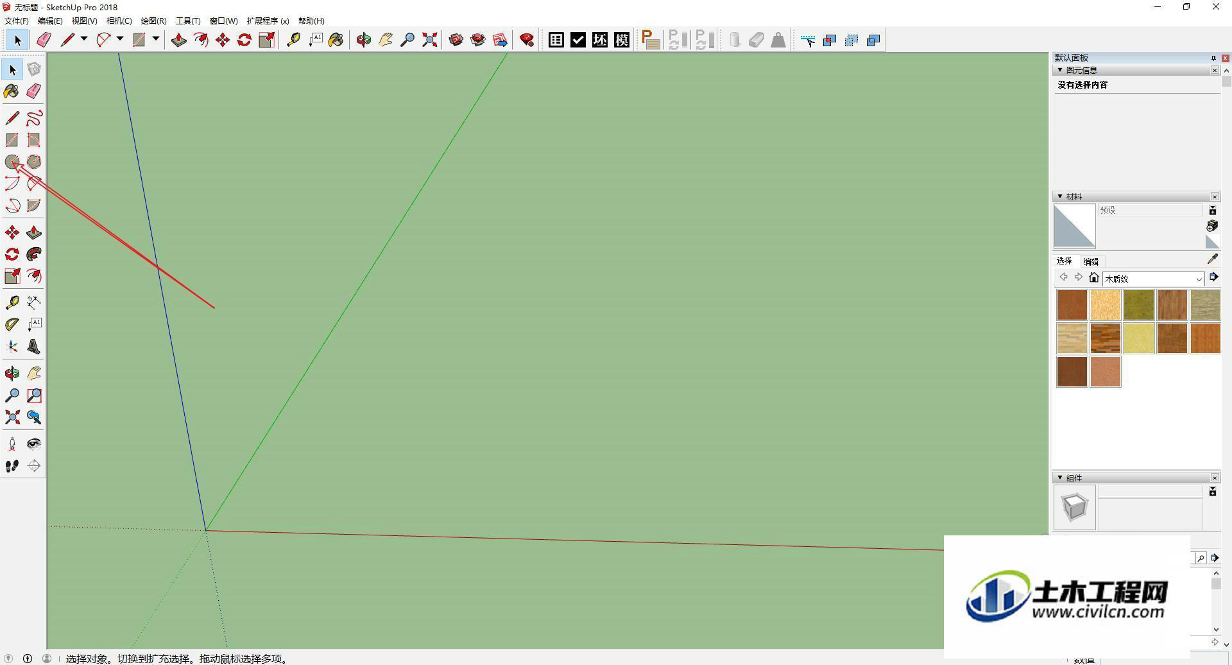The height and width of the screenshot is (665, 1232).
Task: Activate the Push/Pull tool in left toolbar
Action: pyautogui.click(x=34, y=232)
